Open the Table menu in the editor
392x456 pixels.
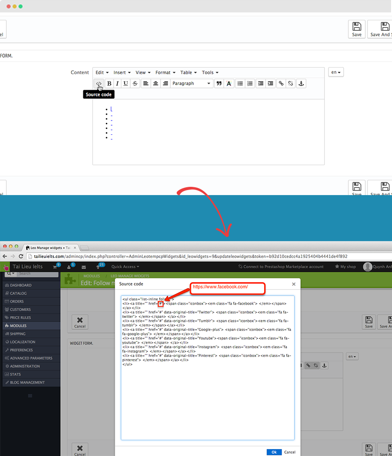188,73
